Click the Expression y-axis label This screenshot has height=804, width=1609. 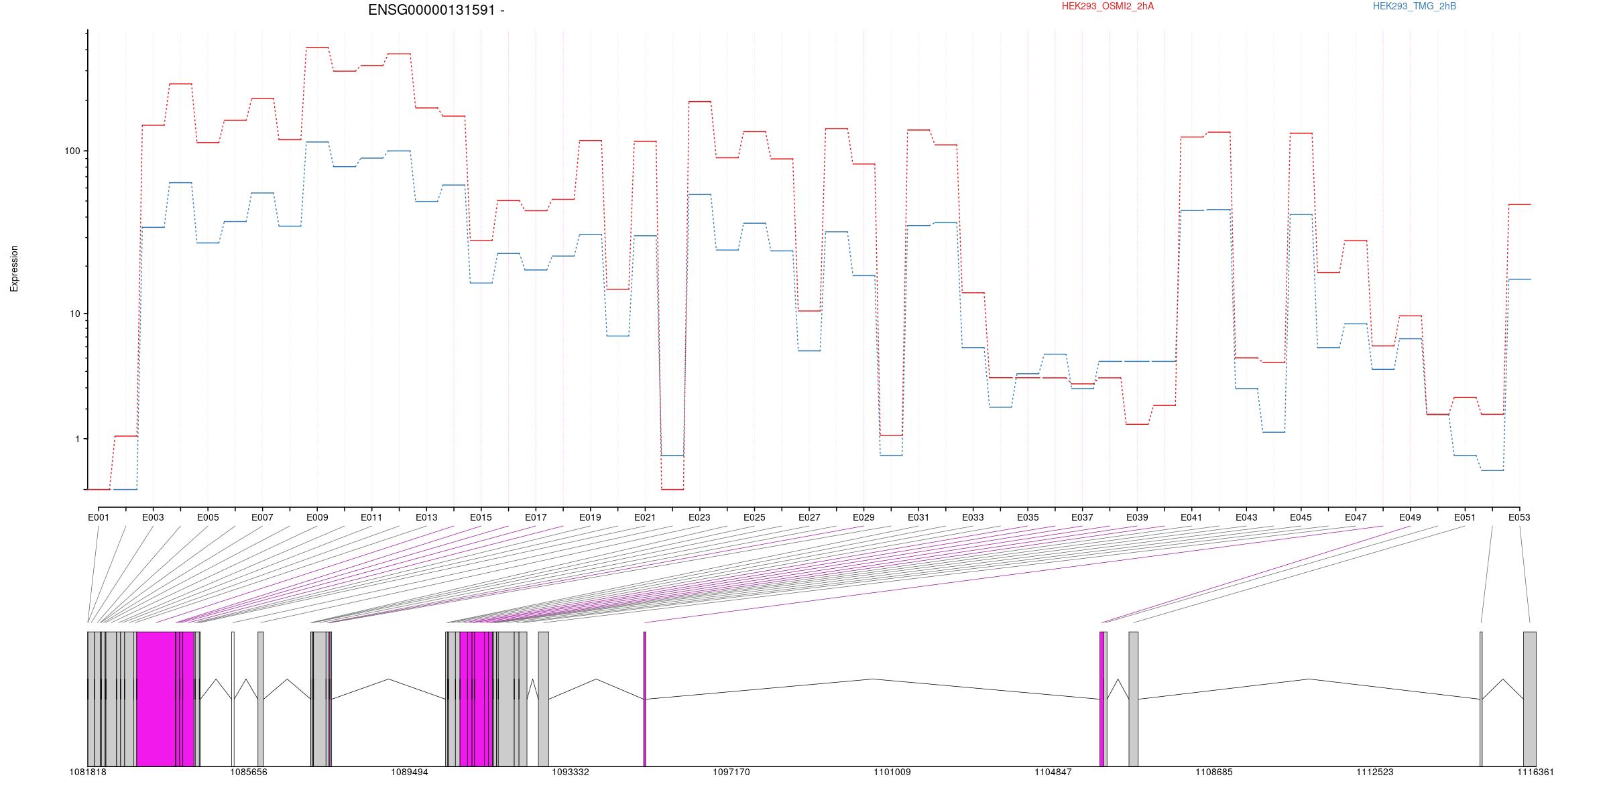pyautogui.click(x=14, y=269)
